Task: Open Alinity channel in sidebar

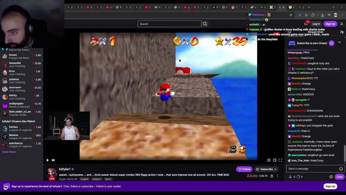Action: point(22,97)
